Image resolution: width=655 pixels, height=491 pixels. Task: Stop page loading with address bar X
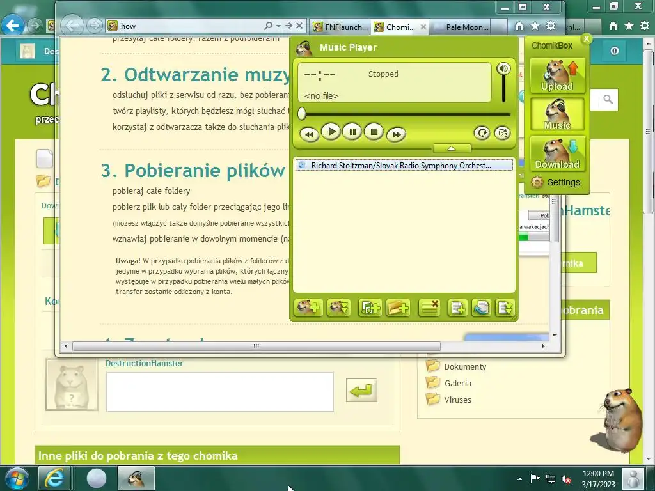tap(299, 26)
